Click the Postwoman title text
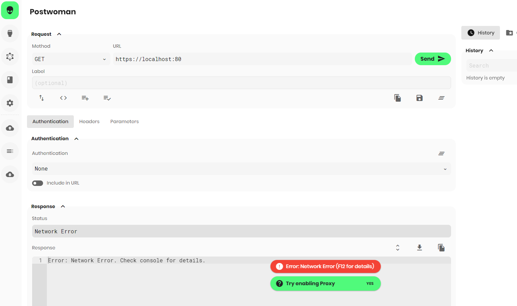 53,12
